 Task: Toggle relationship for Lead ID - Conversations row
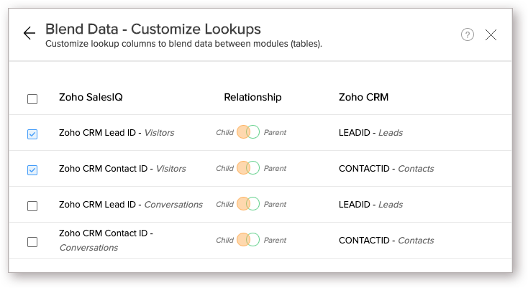click(248, 204)
